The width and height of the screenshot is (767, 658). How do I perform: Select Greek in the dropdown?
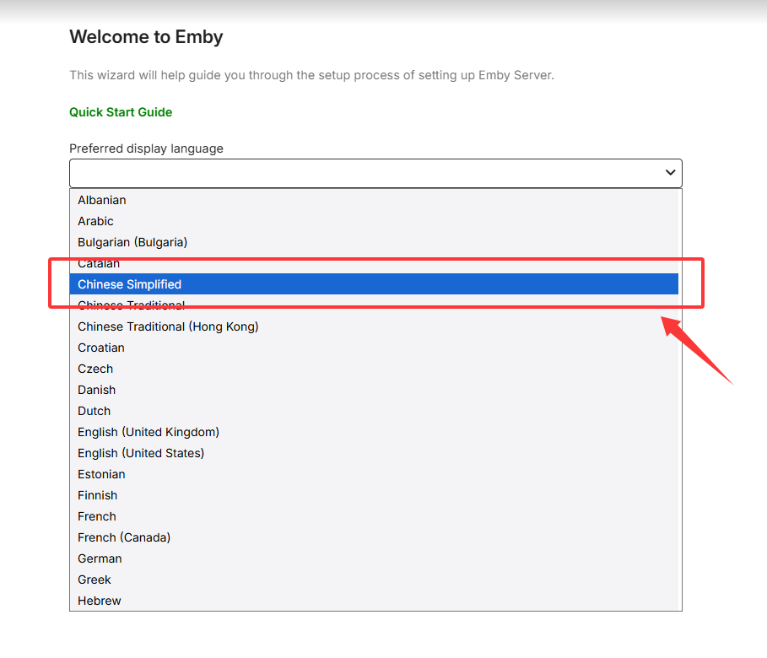pyautogui.click(x=95, y=580)
